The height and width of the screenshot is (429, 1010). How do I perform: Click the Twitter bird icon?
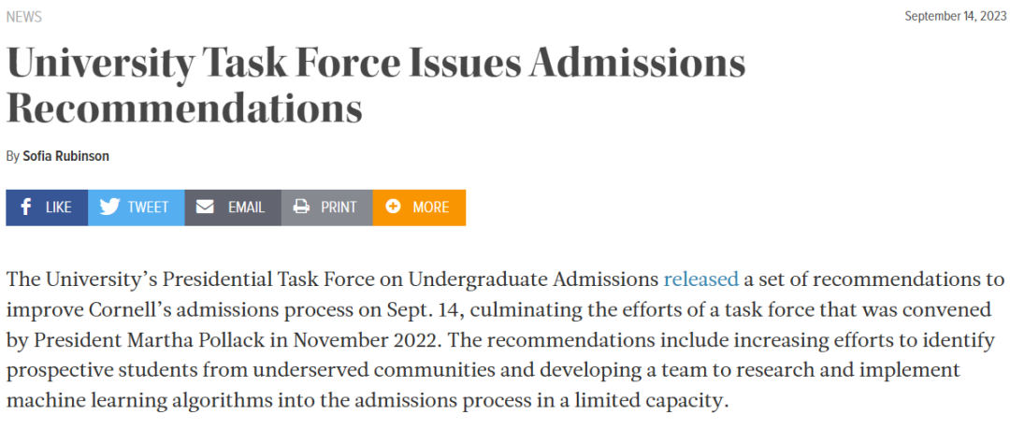(110, 207)
